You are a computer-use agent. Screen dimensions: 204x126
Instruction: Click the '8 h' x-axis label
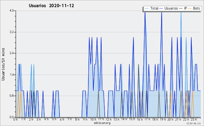pos(77,120)
